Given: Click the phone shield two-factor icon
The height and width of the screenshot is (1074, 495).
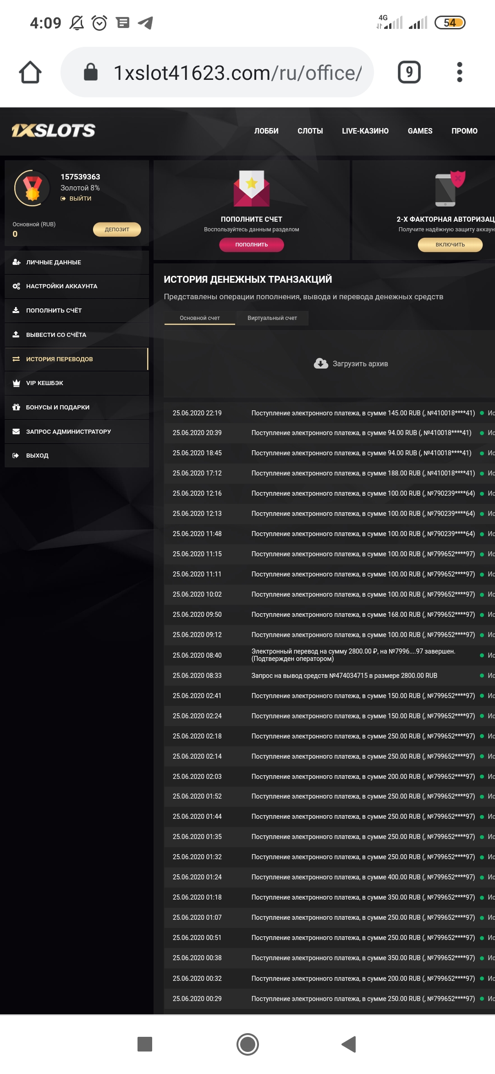Looking at the screenshot, I should (449, 189).
